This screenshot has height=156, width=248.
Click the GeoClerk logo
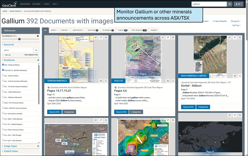point(8,4)
